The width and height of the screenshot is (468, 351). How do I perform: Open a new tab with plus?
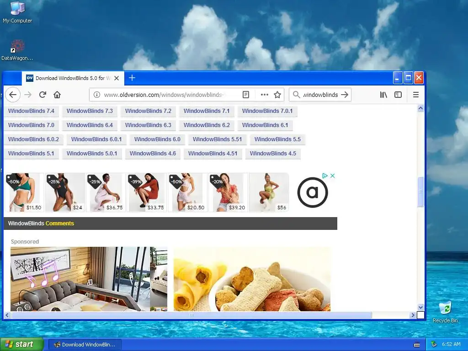click(132, 78)
